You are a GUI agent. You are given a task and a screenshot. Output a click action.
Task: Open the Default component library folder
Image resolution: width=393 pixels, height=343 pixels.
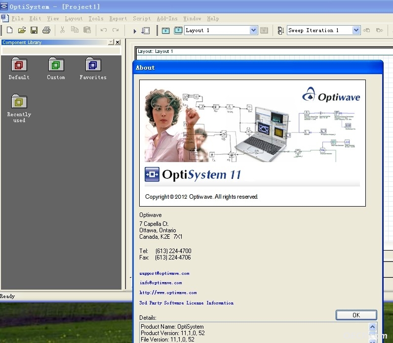19,68
